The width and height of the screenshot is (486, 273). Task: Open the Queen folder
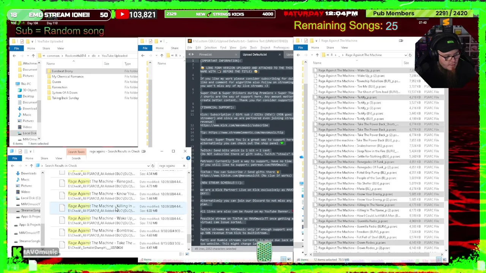tap(56, 82)
